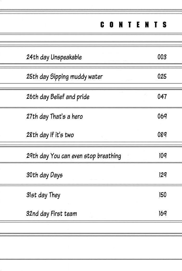
Task: Open chapter '28th day If it's two'
Action: coord(50,135)
